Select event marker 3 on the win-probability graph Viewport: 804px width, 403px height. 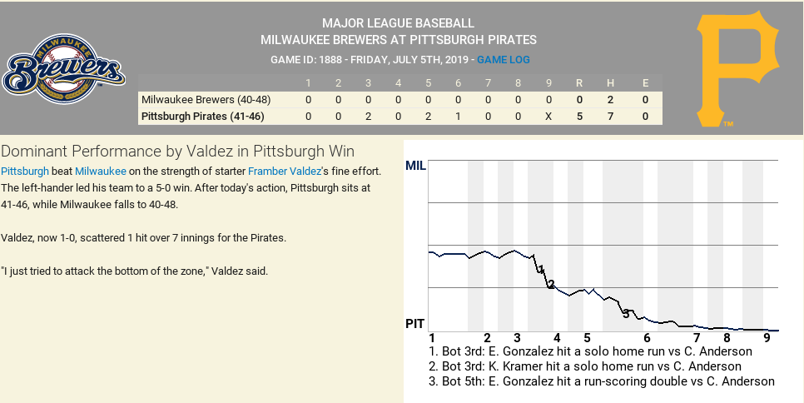pyautogui.click(x=626, y=313)
